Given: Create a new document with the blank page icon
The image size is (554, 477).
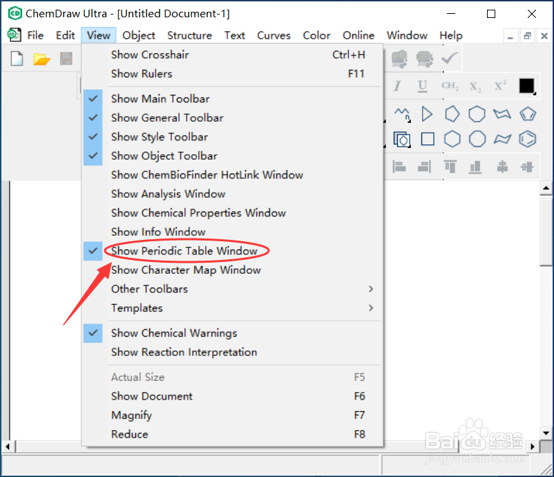Looking at the screenshot, I should coord(17,58).
